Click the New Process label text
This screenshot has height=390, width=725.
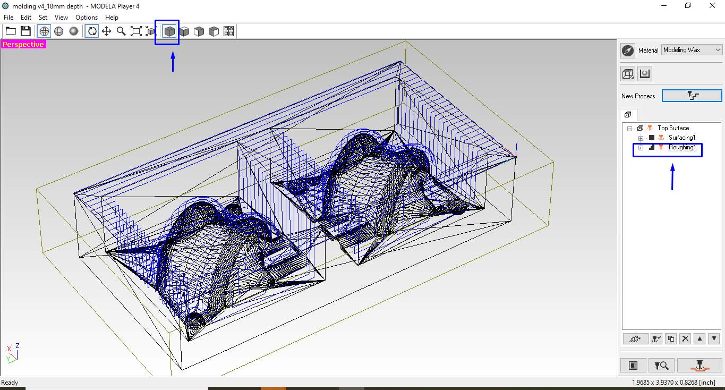pyautogui.click(x=638, y=96)
